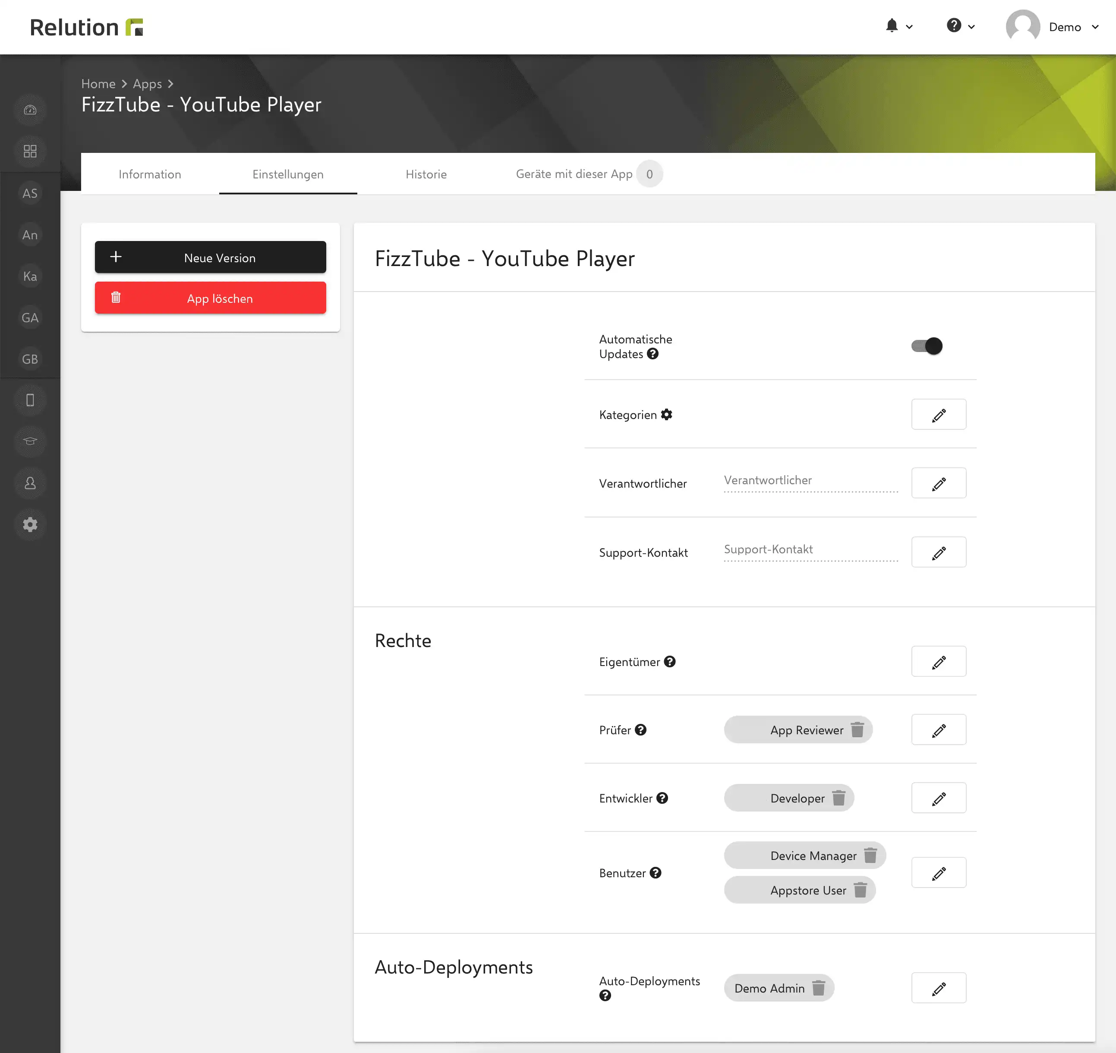Show help for Benutzer
The image size is (1116, 1053).
656,872
